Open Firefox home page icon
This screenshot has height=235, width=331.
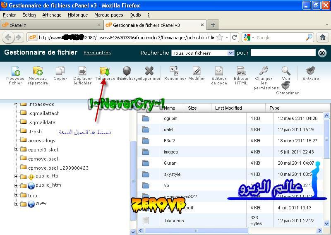tap(323, 37)
